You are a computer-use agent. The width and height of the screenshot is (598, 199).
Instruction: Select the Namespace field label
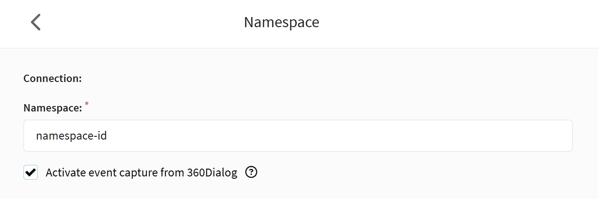(53, 108)
